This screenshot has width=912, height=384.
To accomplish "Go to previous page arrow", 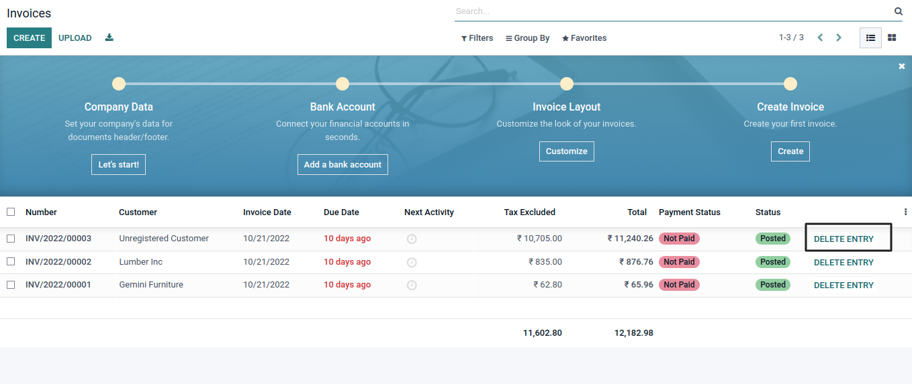I will (820, 38).
